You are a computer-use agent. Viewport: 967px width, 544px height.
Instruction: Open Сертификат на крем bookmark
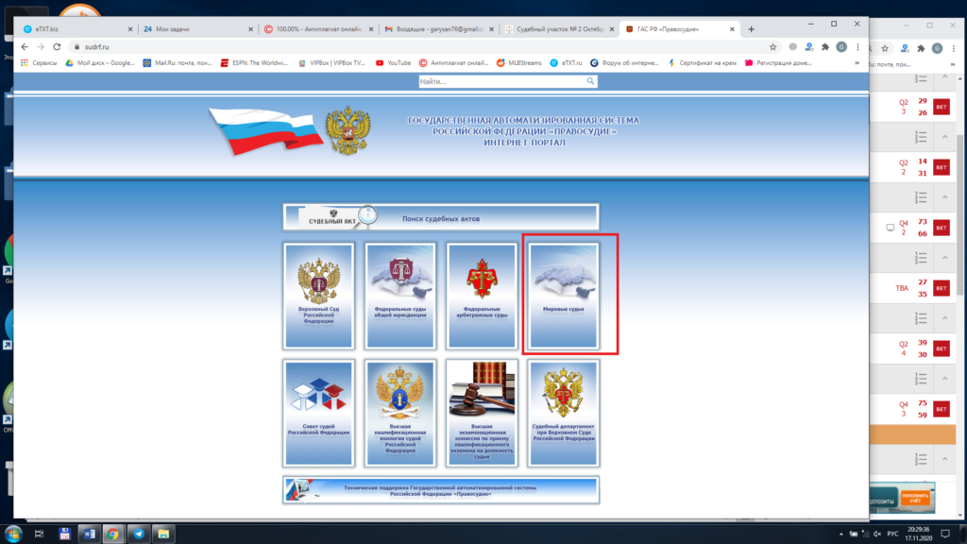[703, 63]
